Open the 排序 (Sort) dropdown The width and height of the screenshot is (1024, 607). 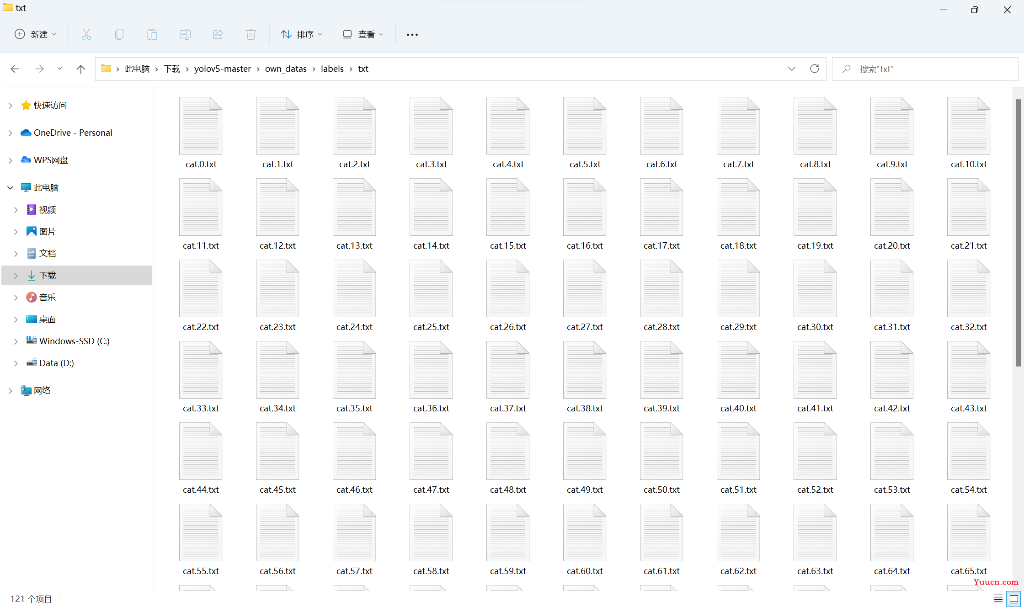(302, 34)
